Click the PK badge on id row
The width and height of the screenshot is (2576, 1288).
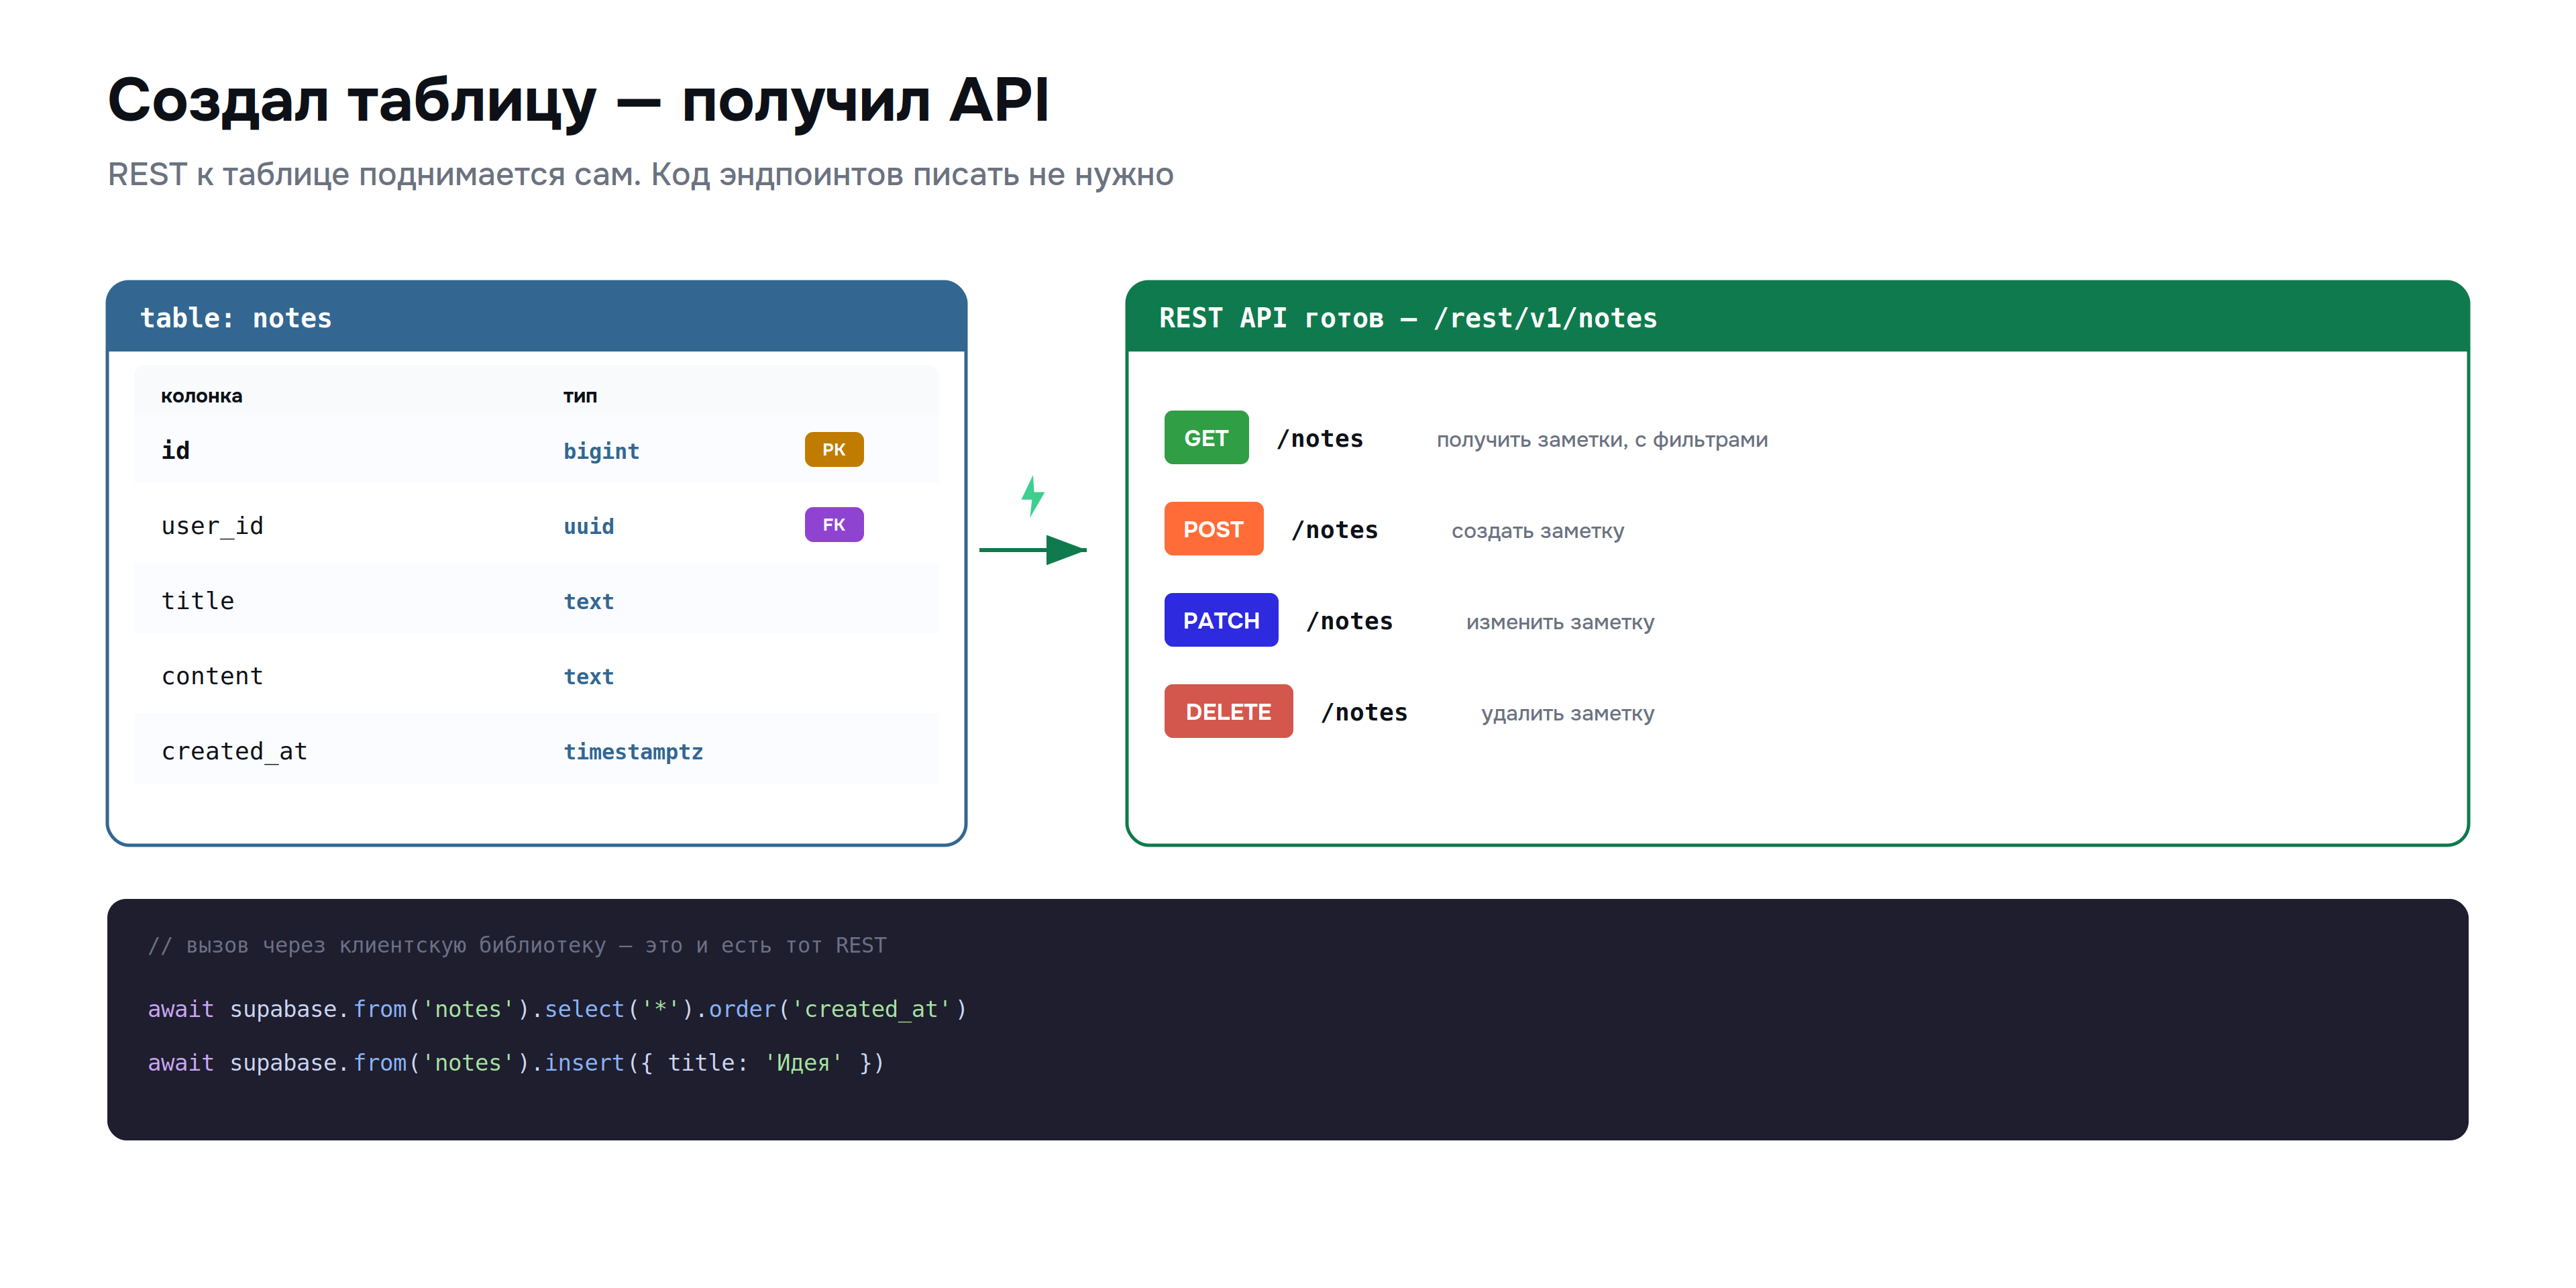click(834, 449)
